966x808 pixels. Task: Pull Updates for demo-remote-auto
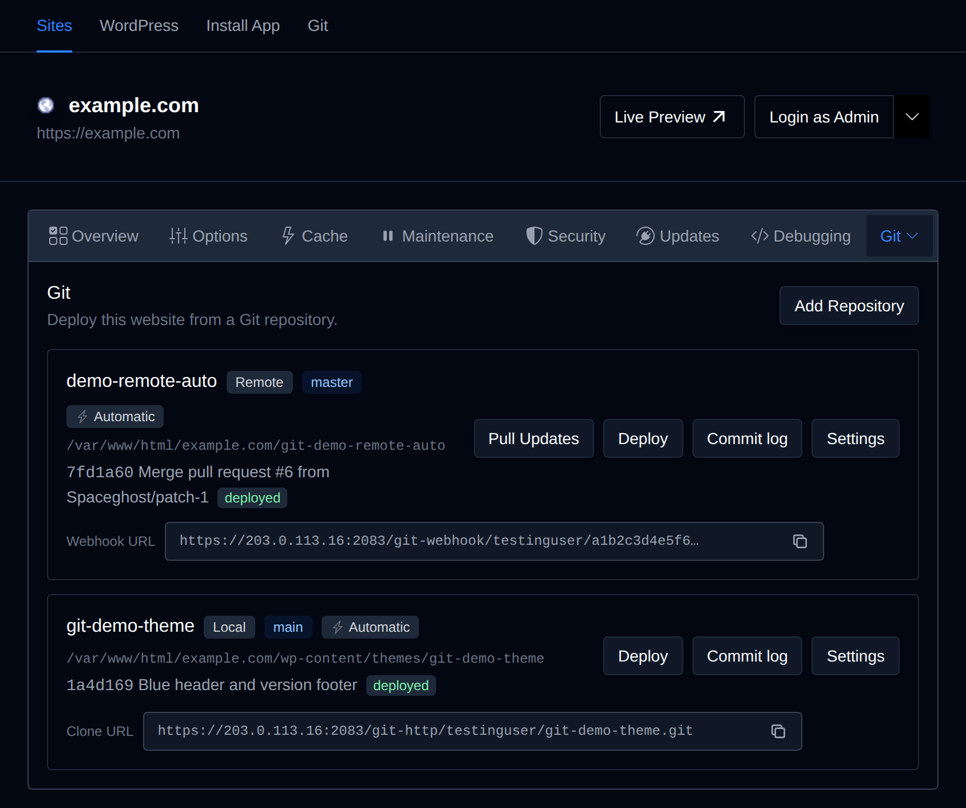tap(534, 438)
